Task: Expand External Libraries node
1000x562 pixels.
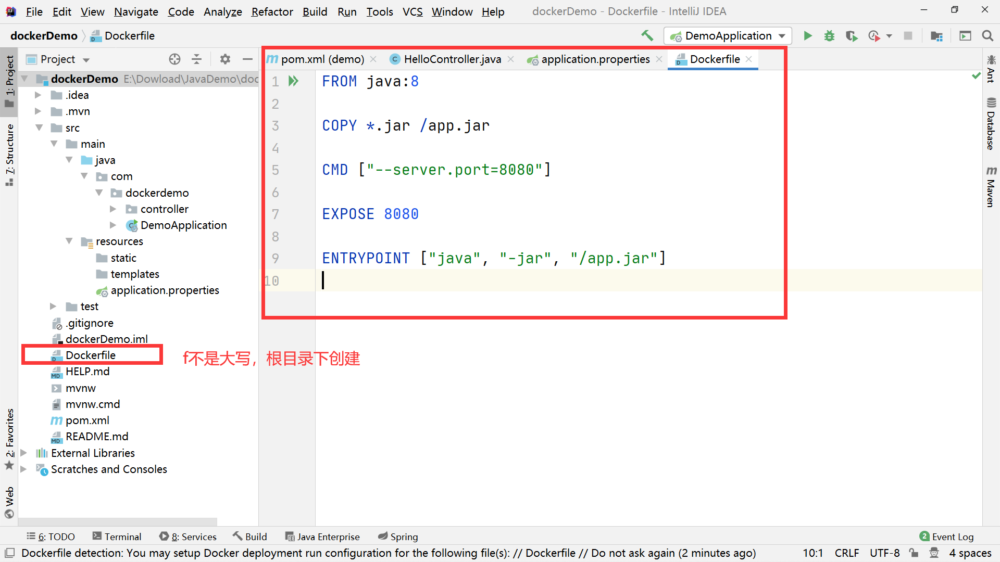Action: point(23,453)
